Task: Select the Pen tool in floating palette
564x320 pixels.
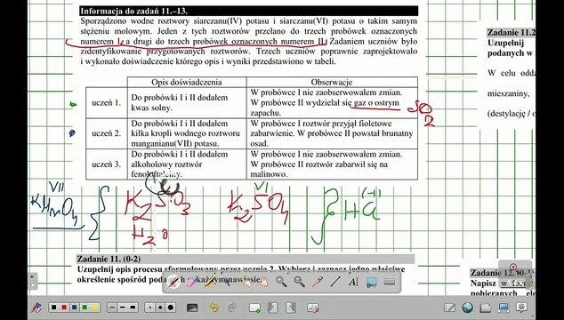Action: click(173, 282)
